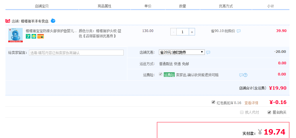Image resolution: width=296 pixels, height=138 pixels.
Task: Open Wangwang chat with the seller
Action: pos(53,21)
